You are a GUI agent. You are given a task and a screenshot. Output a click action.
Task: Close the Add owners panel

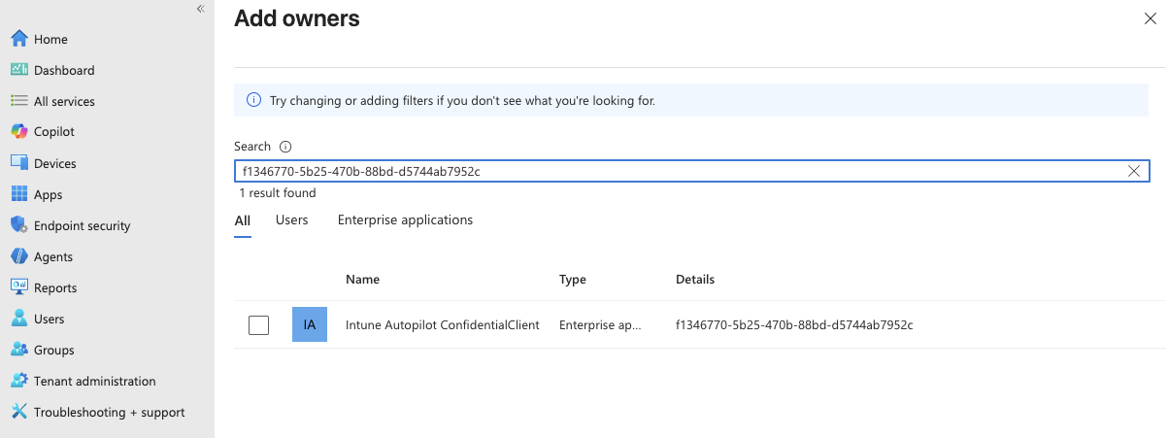pos(1151,18)
